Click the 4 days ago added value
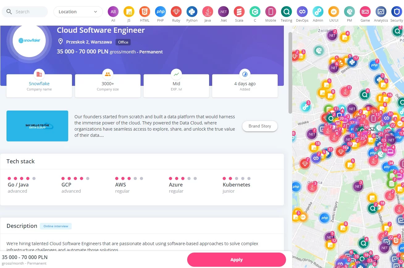The height and width of the screenshot is (268, 404). (245, 84)
